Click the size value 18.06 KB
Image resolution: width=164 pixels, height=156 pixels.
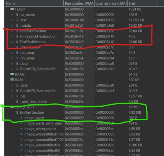pos(135,42)
